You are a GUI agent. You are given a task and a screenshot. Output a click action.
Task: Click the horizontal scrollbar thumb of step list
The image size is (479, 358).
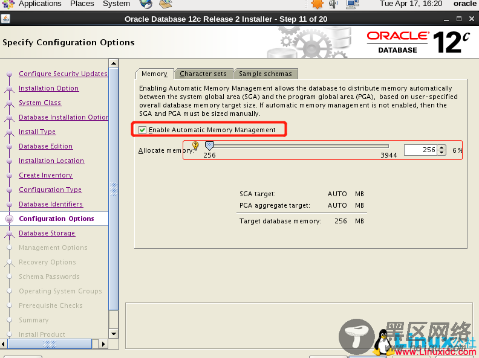pos(50,344)
